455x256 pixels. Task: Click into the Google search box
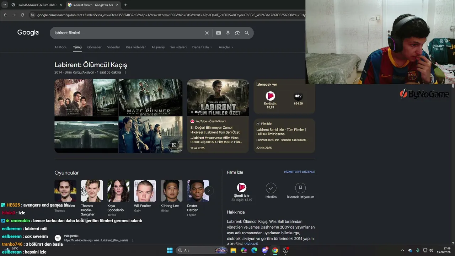(128, 33)
